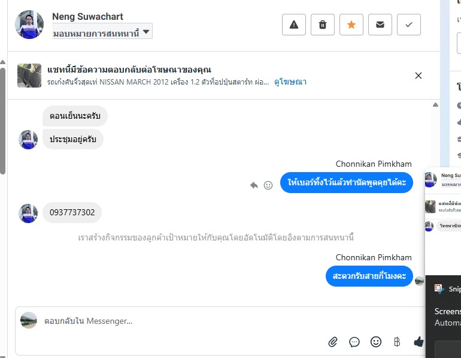Click the Neng Suwachart name heading
Viewport: 461px width, 358px height.
pyautogui.click(x=87, y=16)
